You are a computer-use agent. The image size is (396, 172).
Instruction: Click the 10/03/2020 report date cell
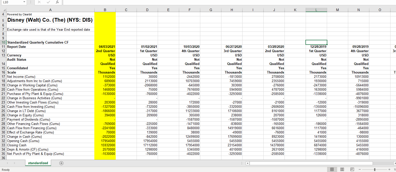189,47
